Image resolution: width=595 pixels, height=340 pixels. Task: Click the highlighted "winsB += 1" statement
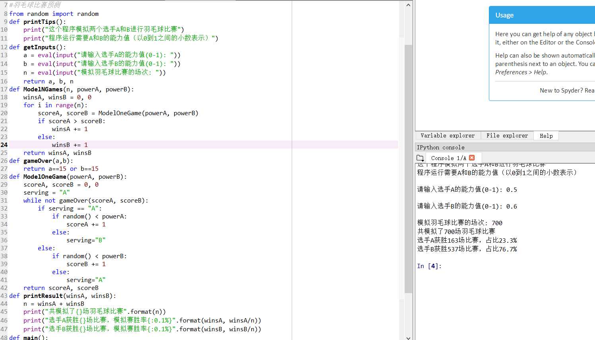pos(70,145)
